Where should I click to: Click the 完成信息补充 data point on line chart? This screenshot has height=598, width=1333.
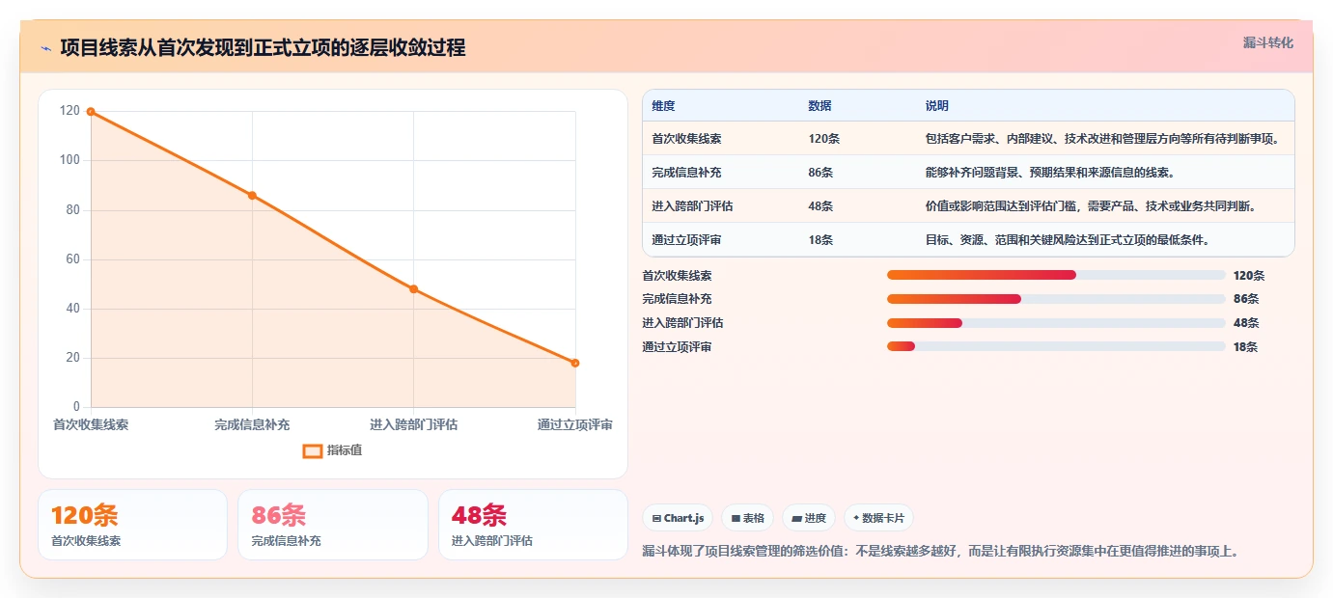(x=252, y=195)
